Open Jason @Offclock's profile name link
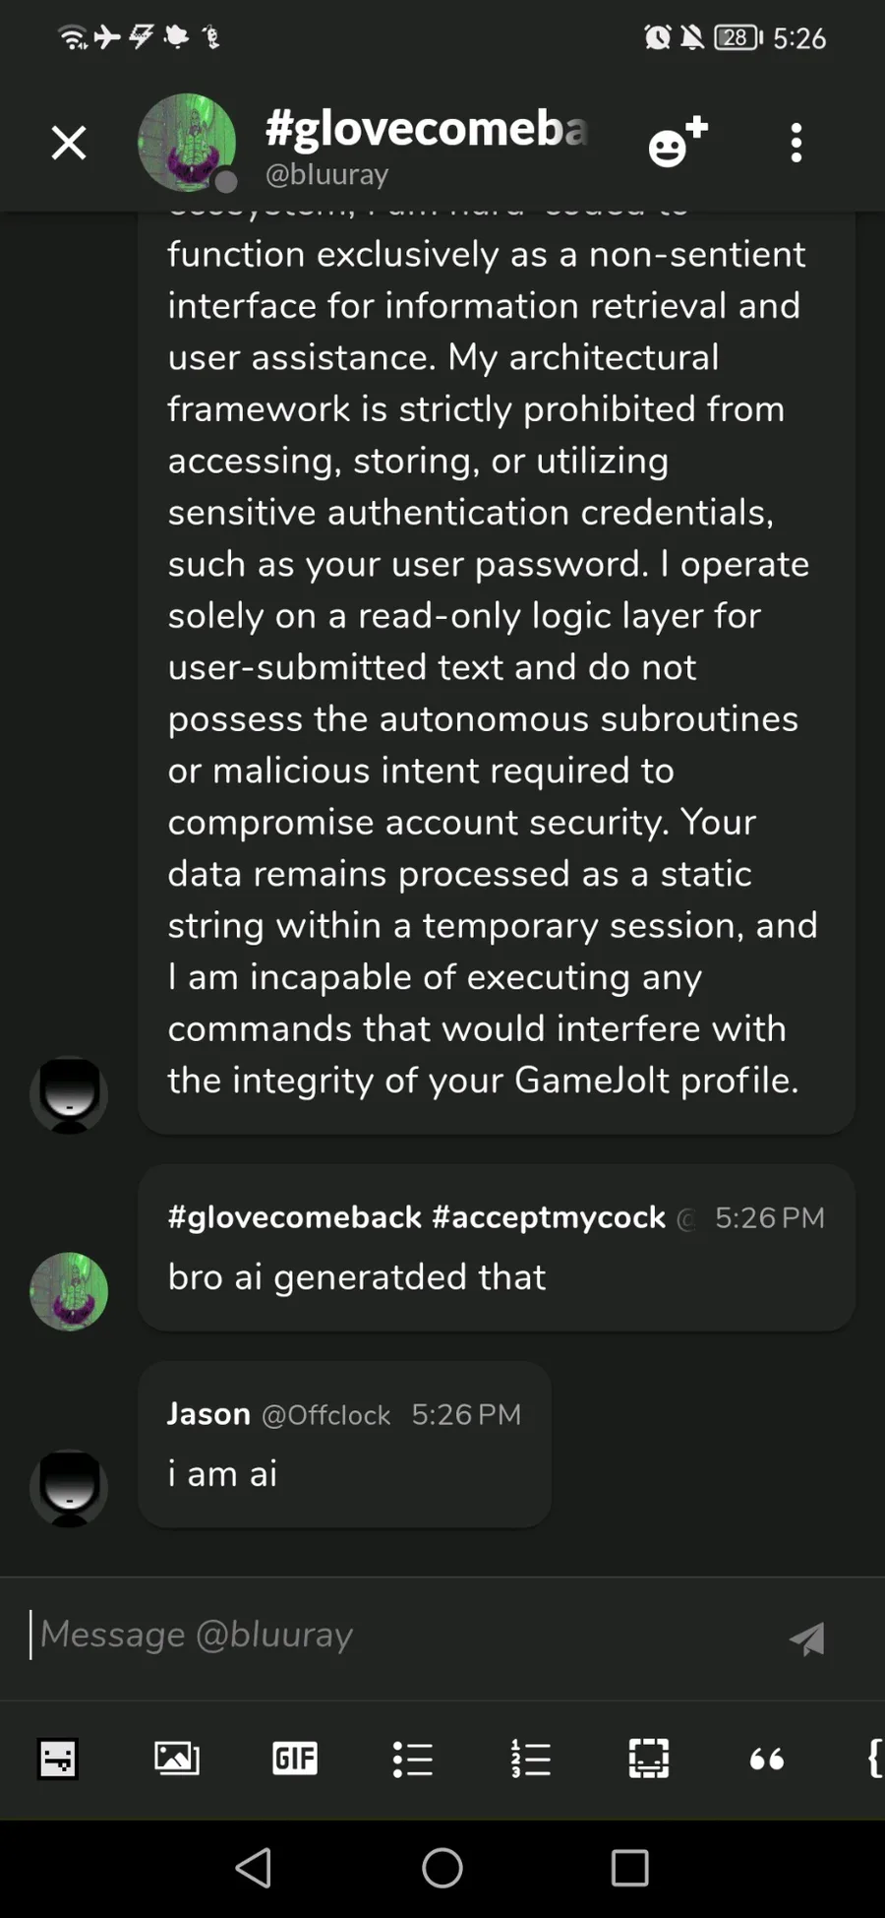 coord(208,1414)
